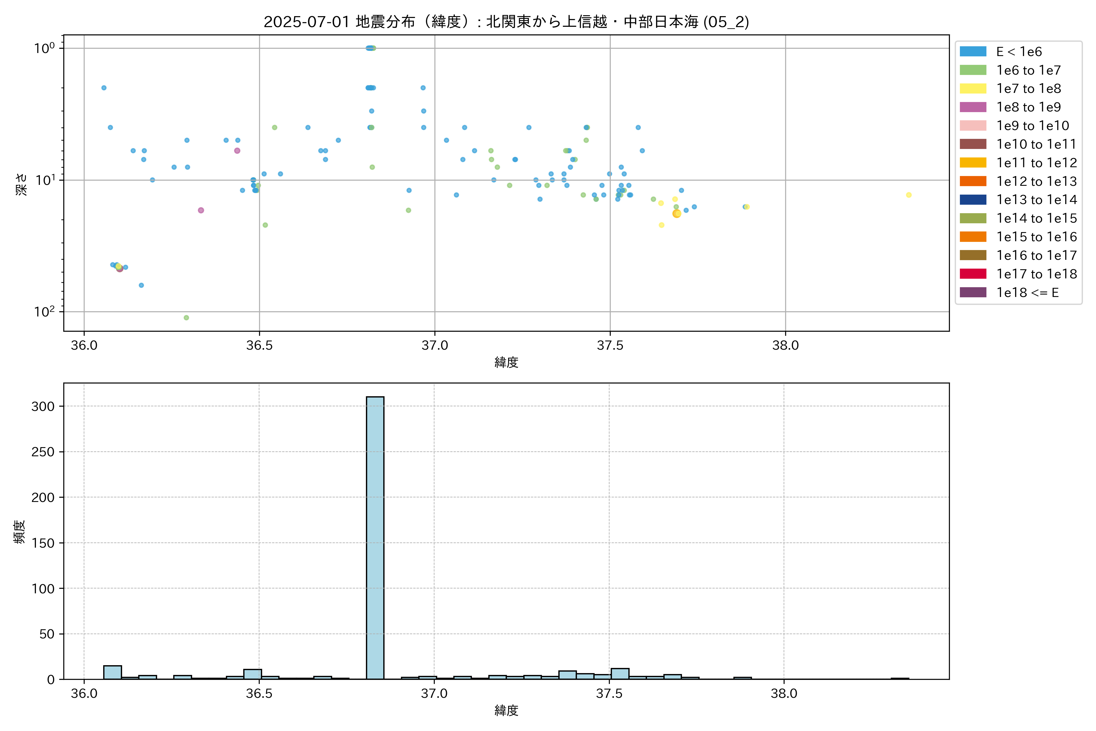Click the 300 tick label on histogram
Image resolution: width=1096 pixels, height=731 pixels.
click(x=43, y=407)
